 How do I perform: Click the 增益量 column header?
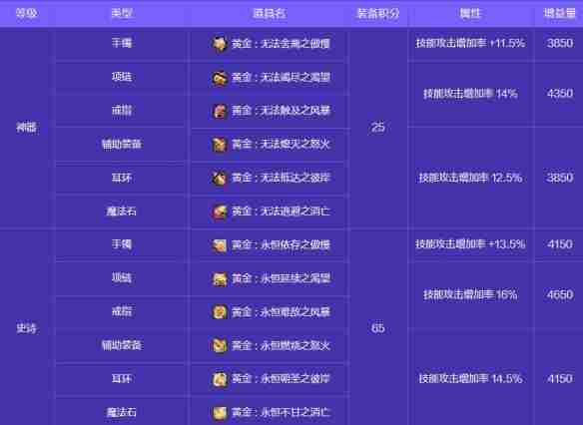(x=560, y=14)
